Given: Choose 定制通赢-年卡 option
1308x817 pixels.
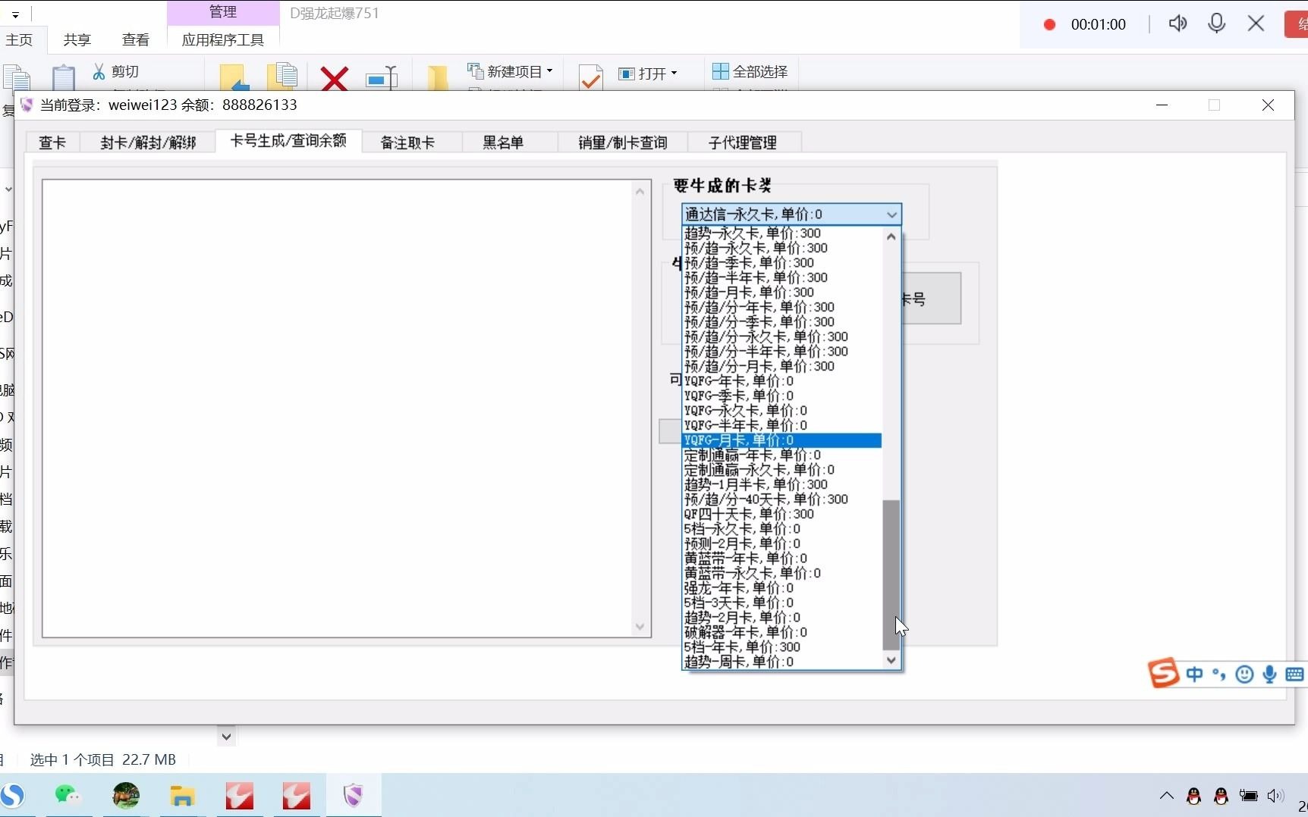Looking at the screenshot, I should (781, 455).
